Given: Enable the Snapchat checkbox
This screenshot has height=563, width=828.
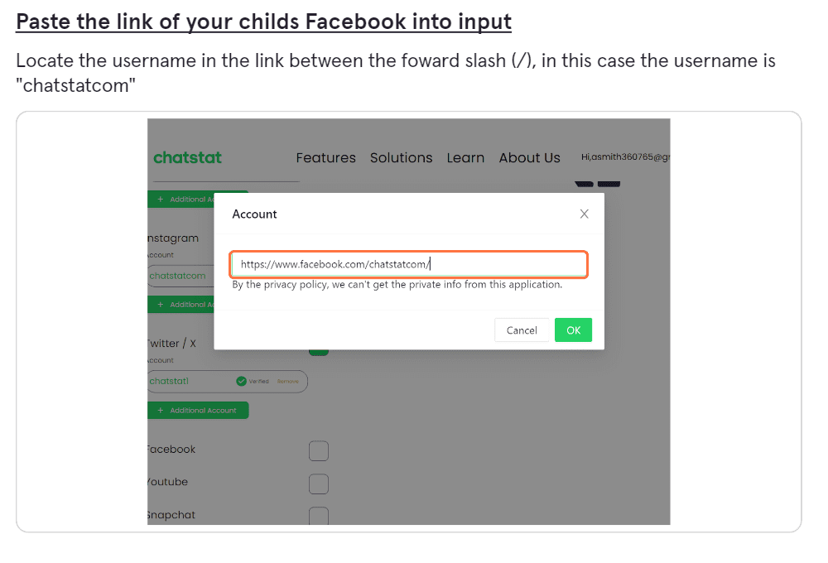Looking at the screenshot, I should (x=319, y=516).
